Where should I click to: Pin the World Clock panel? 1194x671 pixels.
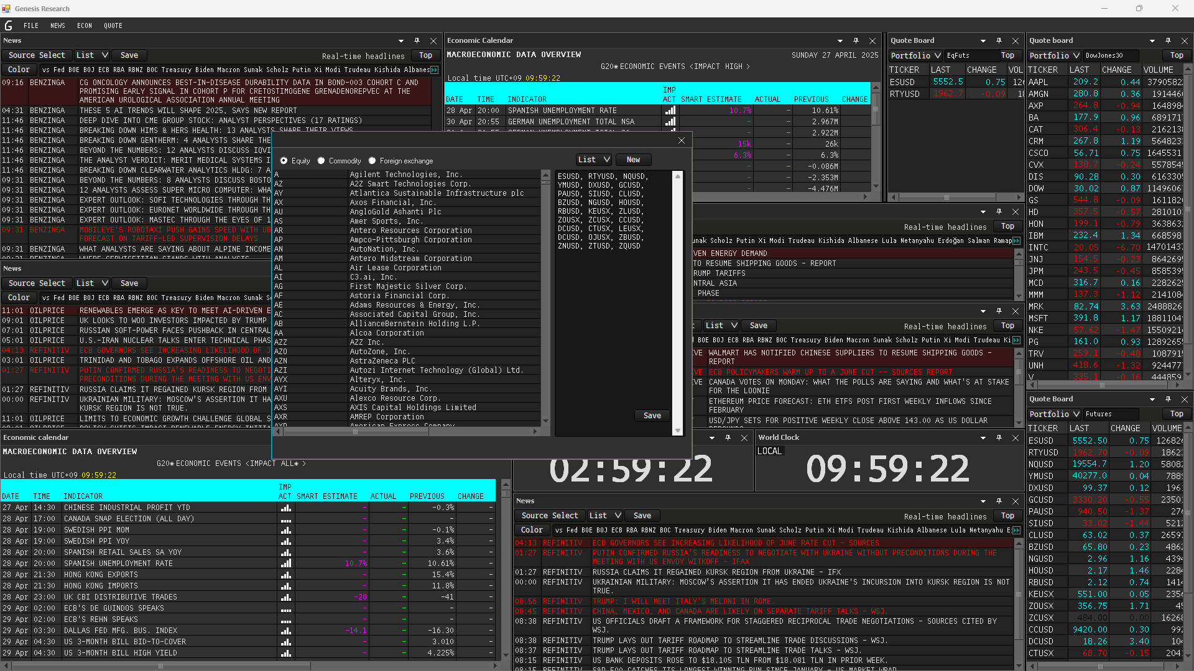coord(999,437)
